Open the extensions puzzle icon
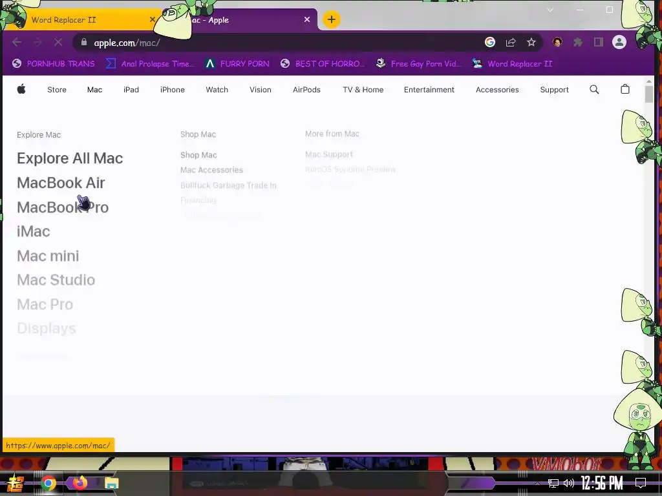Screen dimensions: 662x496 [x=578, y=42]
